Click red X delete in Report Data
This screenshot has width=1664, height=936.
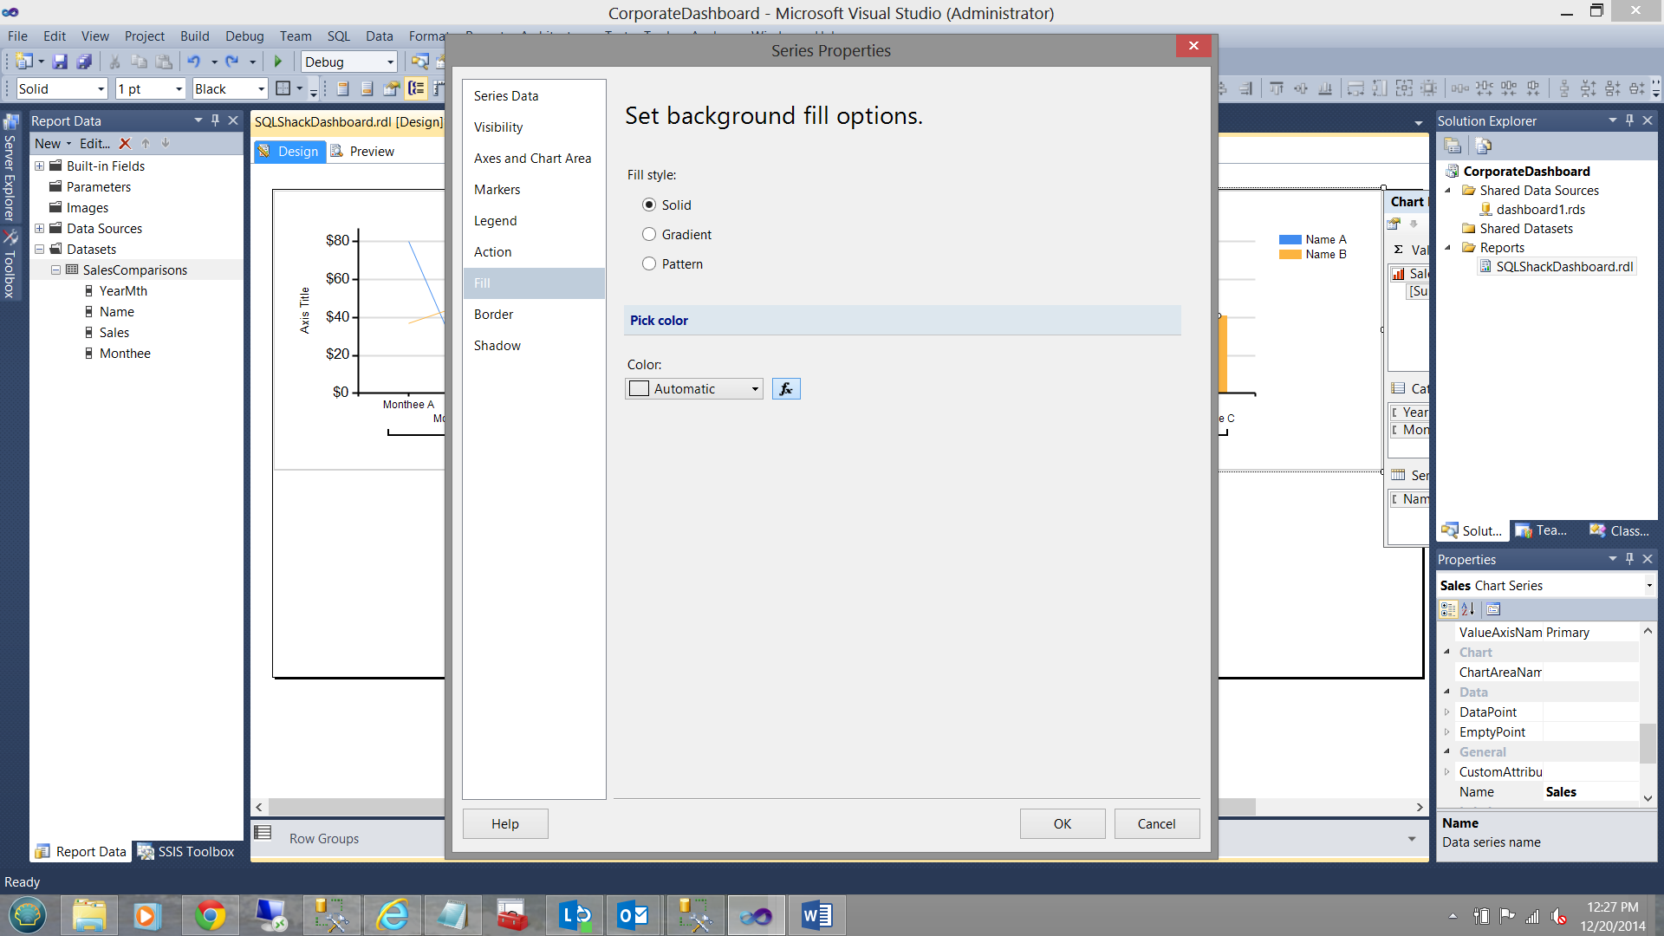coord(125,144)
